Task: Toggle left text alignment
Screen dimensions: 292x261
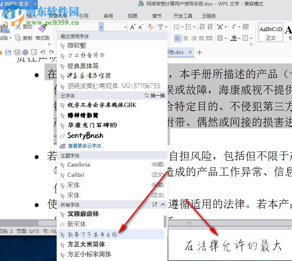Action: click(177, 38)
